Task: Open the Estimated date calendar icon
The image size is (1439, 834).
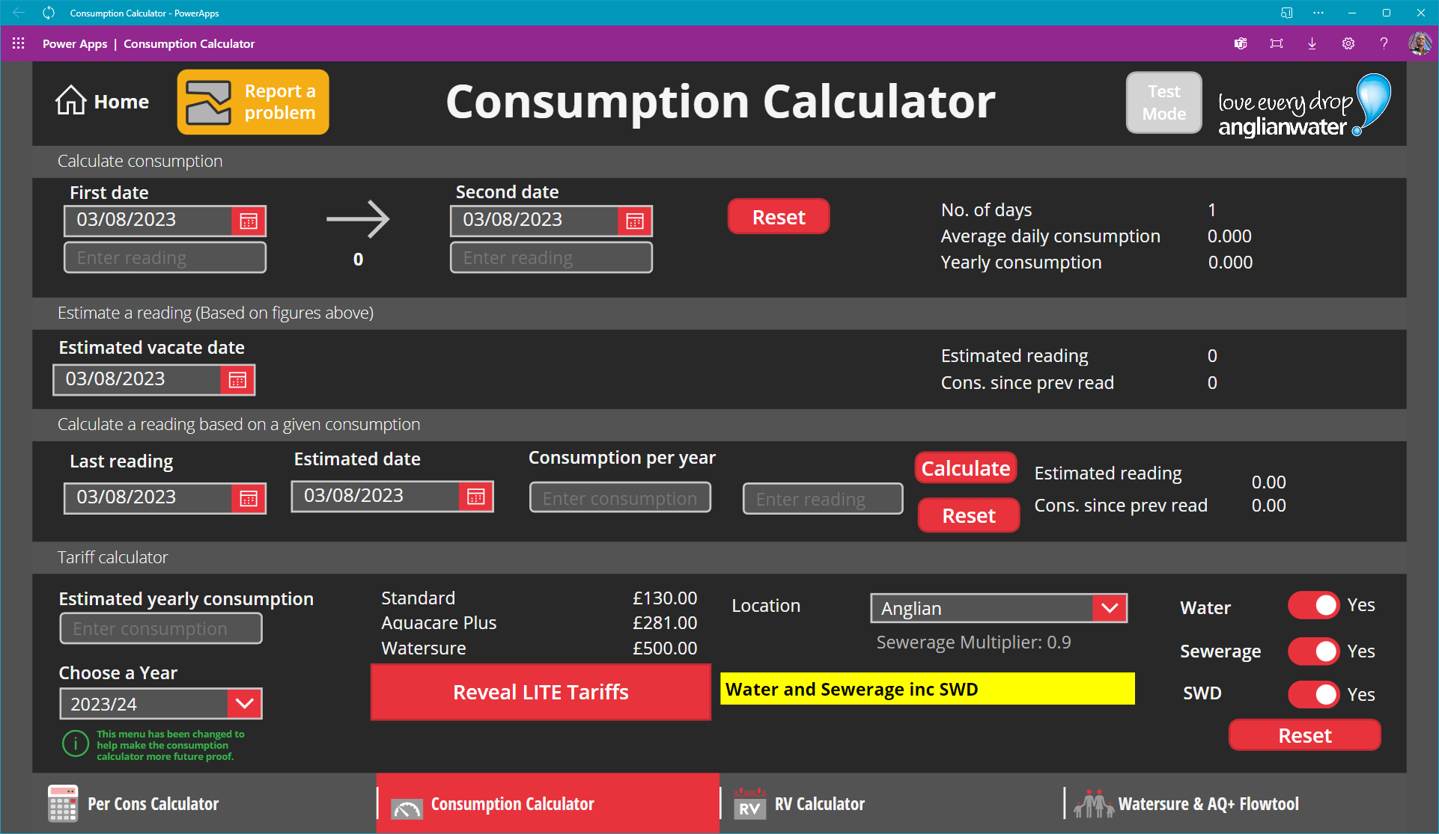Action: tap(476, 497)
